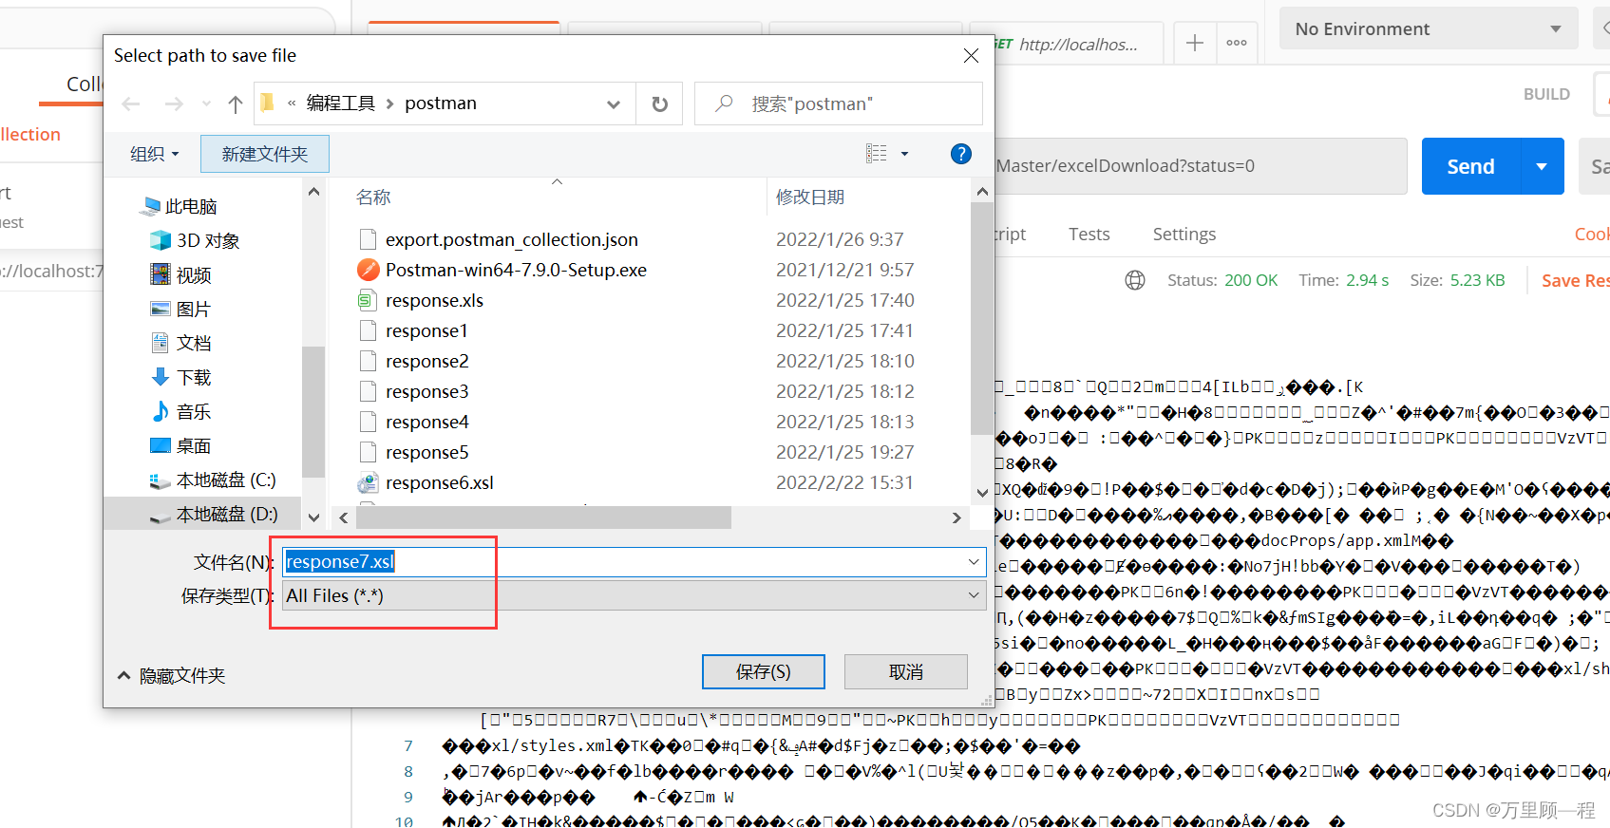Click the file list scroll-up arrow

[x=982, y=191]
